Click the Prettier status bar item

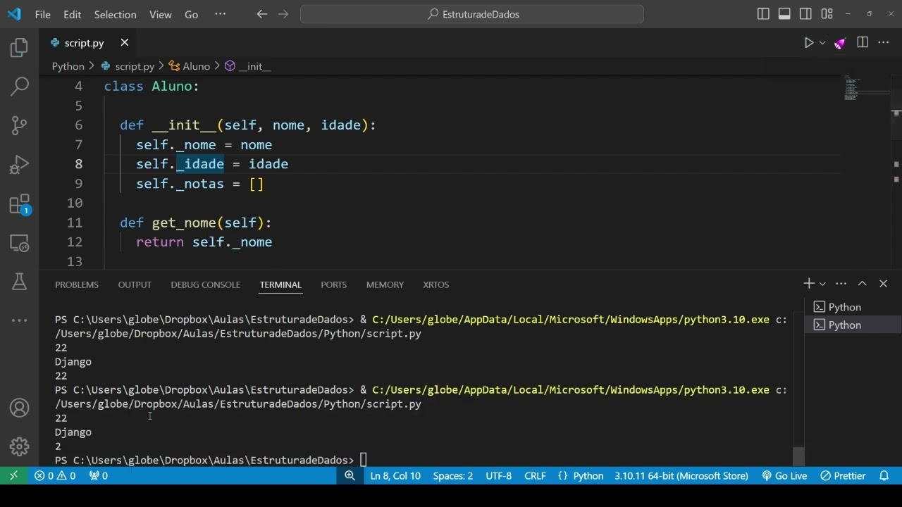[843, 476]
